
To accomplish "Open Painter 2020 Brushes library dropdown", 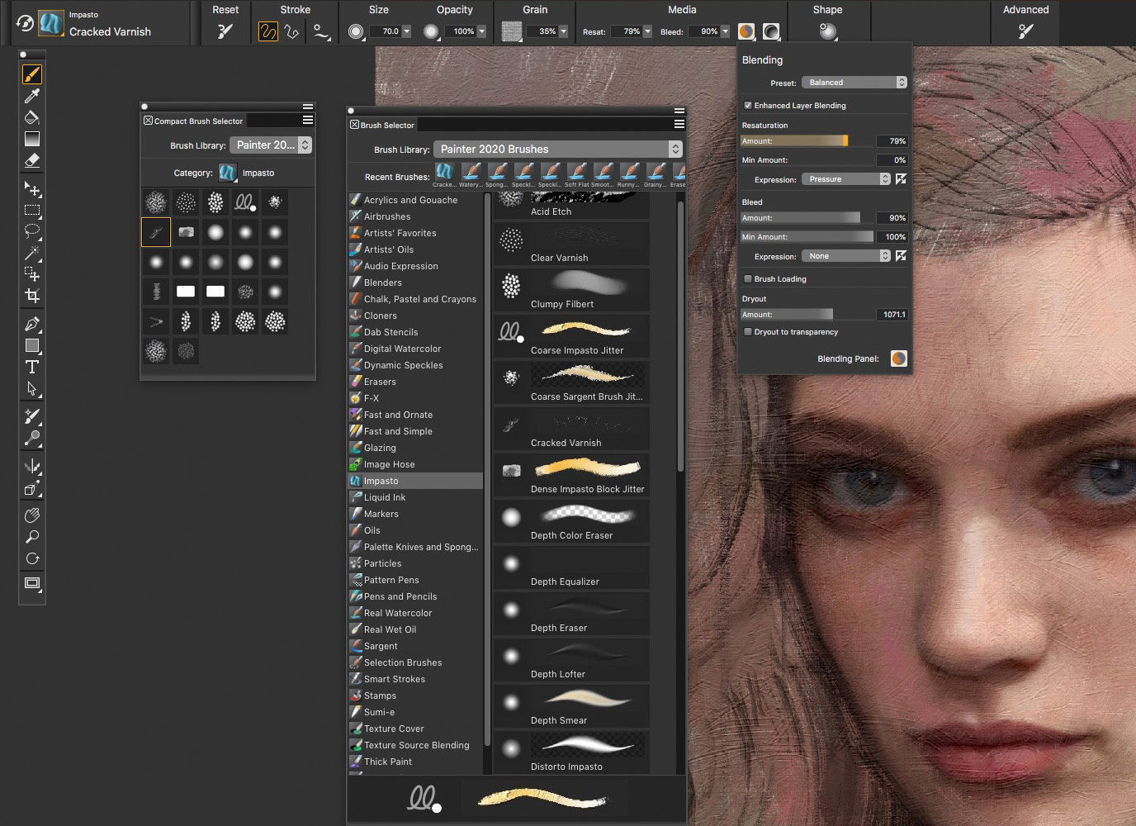I will (557, 150).
